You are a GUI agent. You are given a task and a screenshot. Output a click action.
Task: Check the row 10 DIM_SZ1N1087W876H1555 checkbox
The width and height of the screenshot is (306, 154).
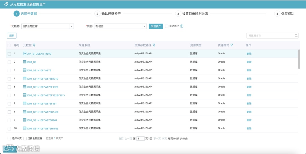coord(9,129)
